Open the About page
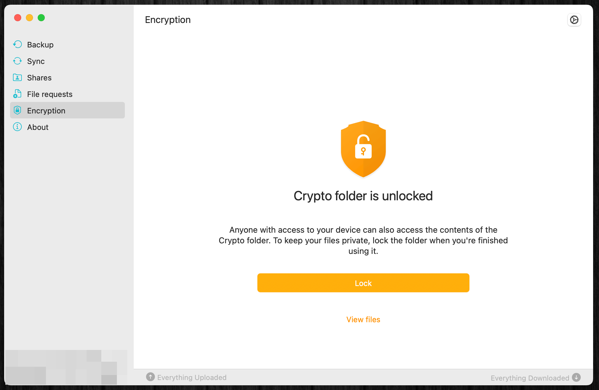The height and width of the screenshot is (390, 599). (x=38, y=127)
